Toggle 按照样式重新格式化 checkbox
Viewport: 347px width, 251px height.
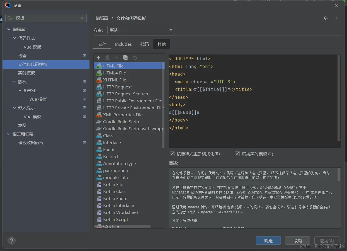(x=172, y=154)
